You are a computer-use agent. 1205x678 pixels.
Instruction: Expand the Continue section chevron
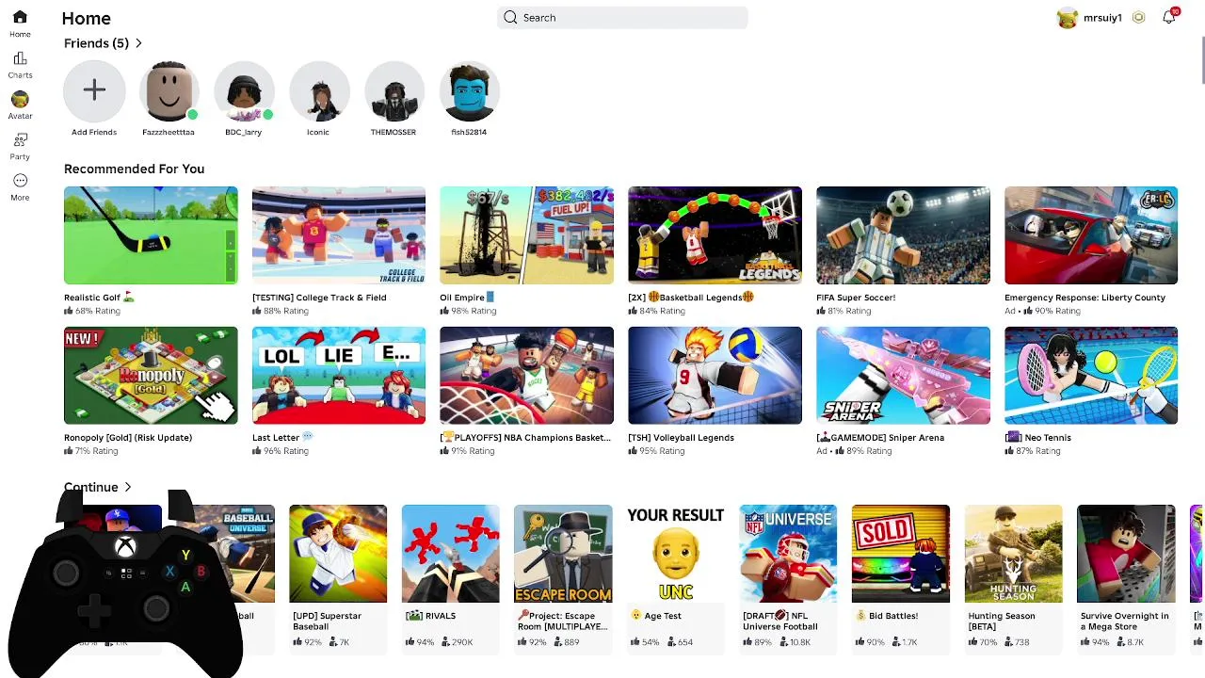[x=127, y=487]
